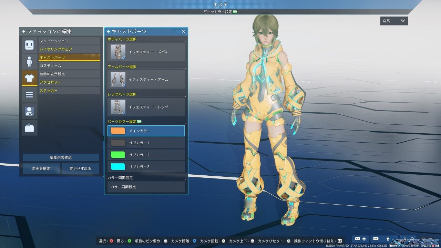Confirm changes with 変更を確定

click(41, 169)
